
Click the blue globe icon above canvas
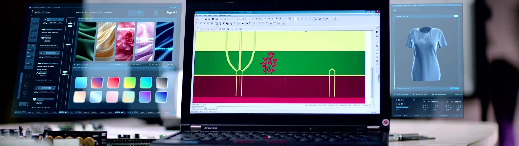pos(228,29)
